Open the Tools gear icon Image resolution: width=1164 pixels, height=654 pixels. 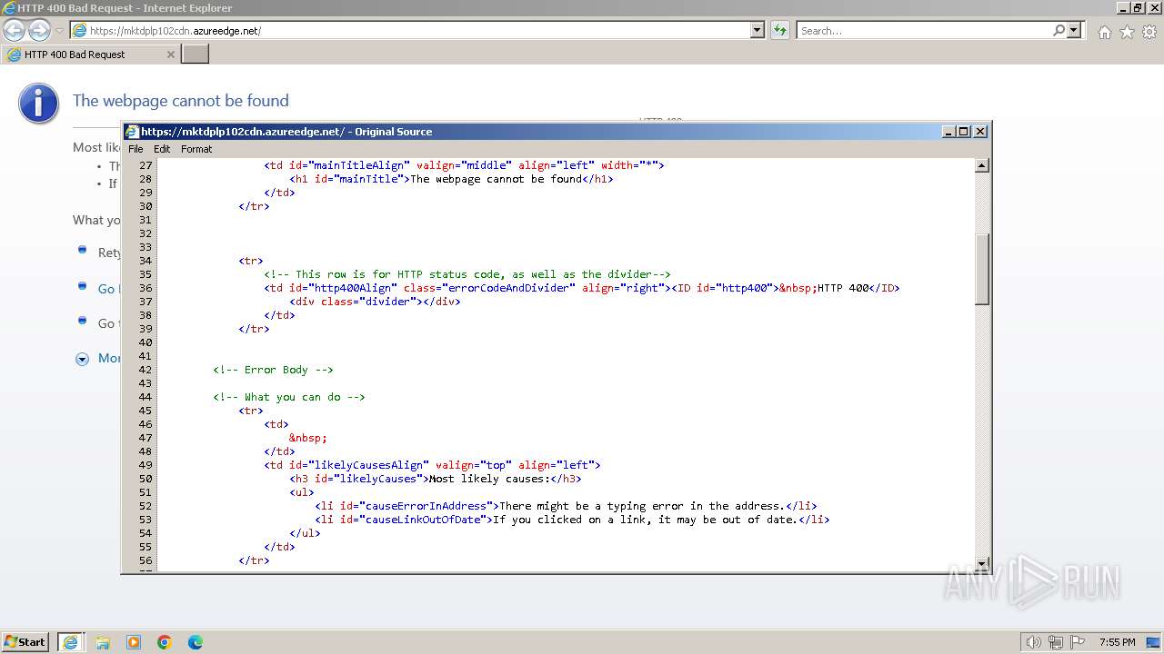coord(1149,32)
